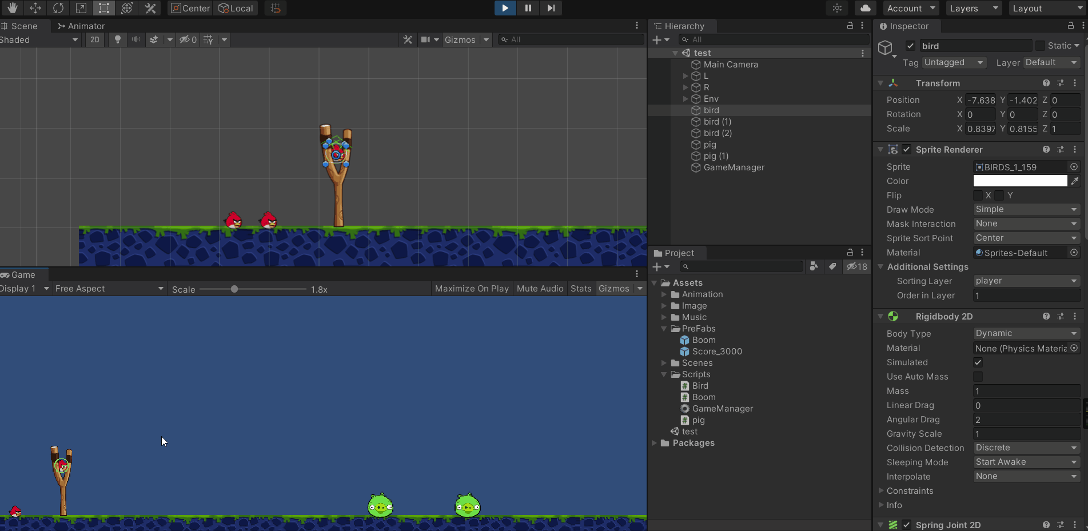
Task: Step one frame forward
Action: click(x=551, y=8)
